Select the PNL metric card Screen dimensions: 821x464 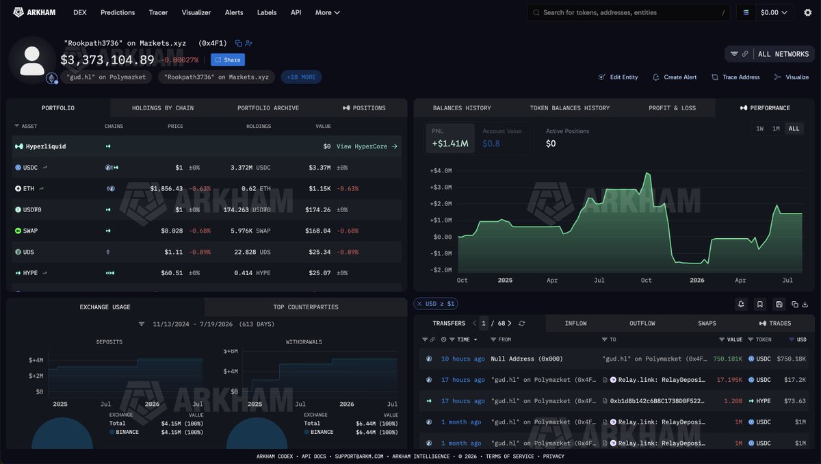(449, 138)
